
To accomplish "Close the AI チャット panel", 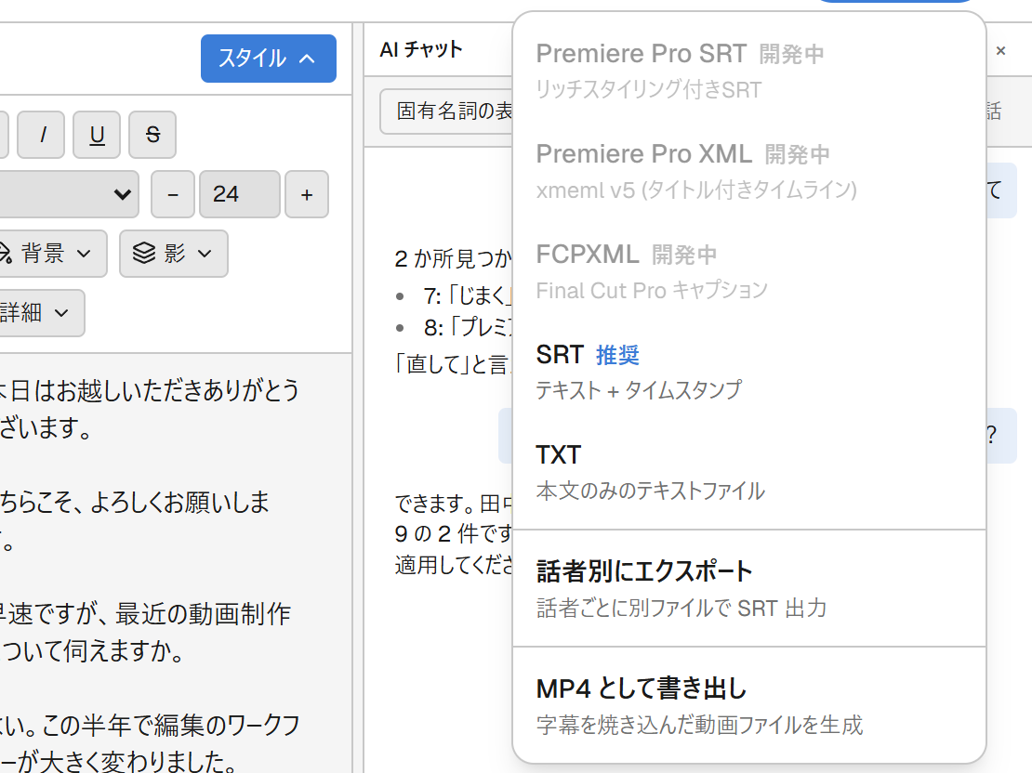I will 1000,51.
